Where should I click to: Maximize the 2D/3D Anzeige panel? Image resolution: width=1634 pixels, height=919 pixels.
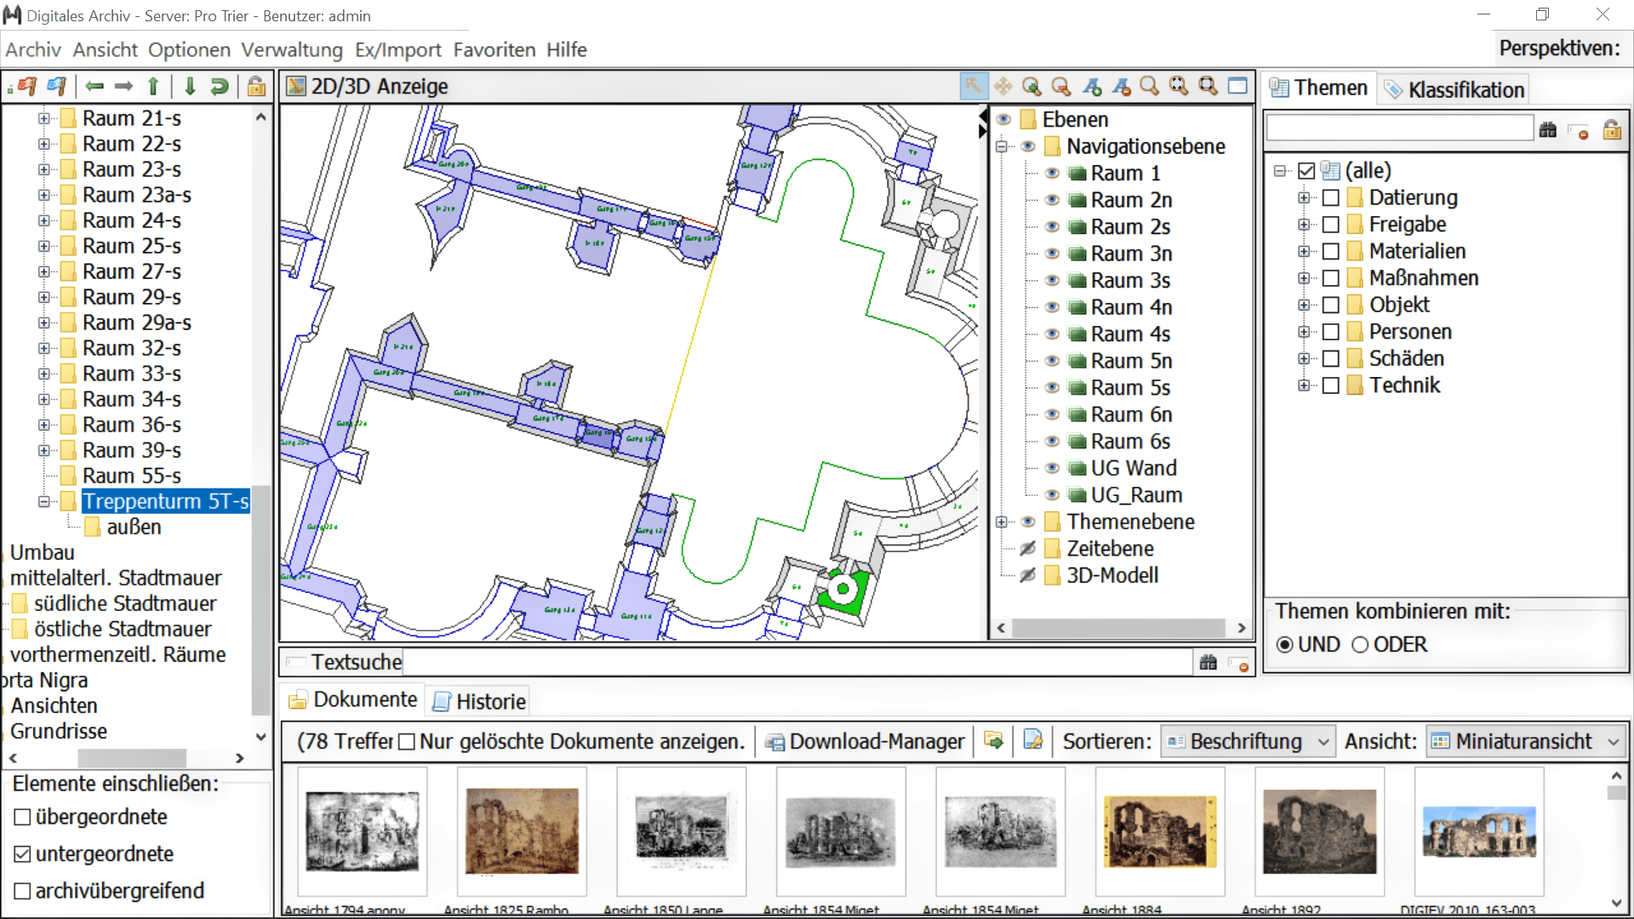point(1238,86)
